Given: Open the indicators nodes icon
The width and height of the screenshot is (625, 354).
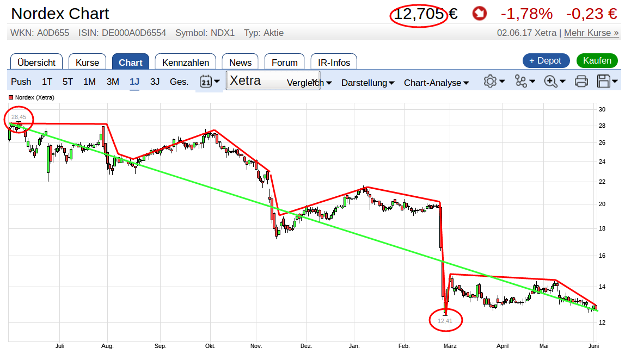Looking at the screenshot, I should point(520,81).
